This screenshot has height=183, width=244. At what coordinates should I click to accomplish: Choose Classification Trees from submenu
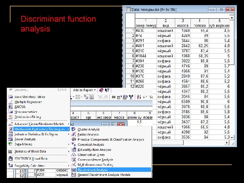click(91, 155)
